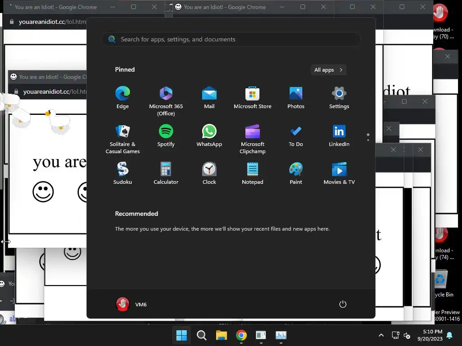
Task: Open the power options button
Action: coord(343,304)
